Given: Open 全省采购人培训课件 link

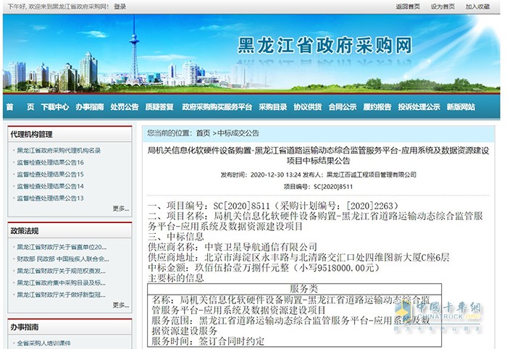Looking at the screenshot, I should [48, 343].
